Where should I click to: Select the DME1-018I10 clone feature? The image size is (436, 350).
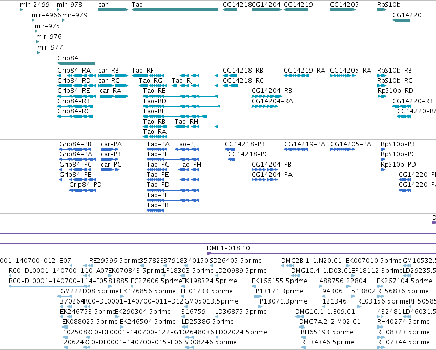pyautogui.click(x=321, y=253)
